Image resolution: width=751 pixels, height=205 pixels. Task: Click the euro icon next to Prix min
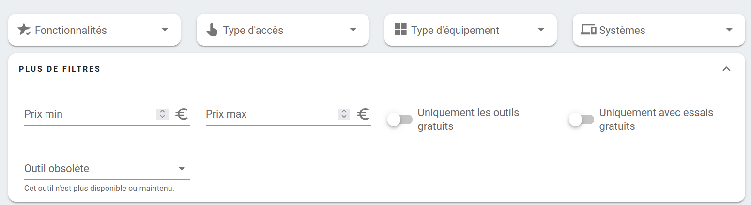[x=182, y=114]
